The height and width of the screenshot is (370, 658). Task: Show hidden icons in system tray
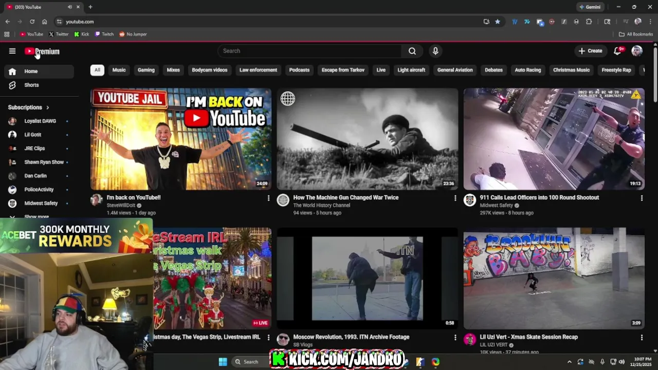569,362
